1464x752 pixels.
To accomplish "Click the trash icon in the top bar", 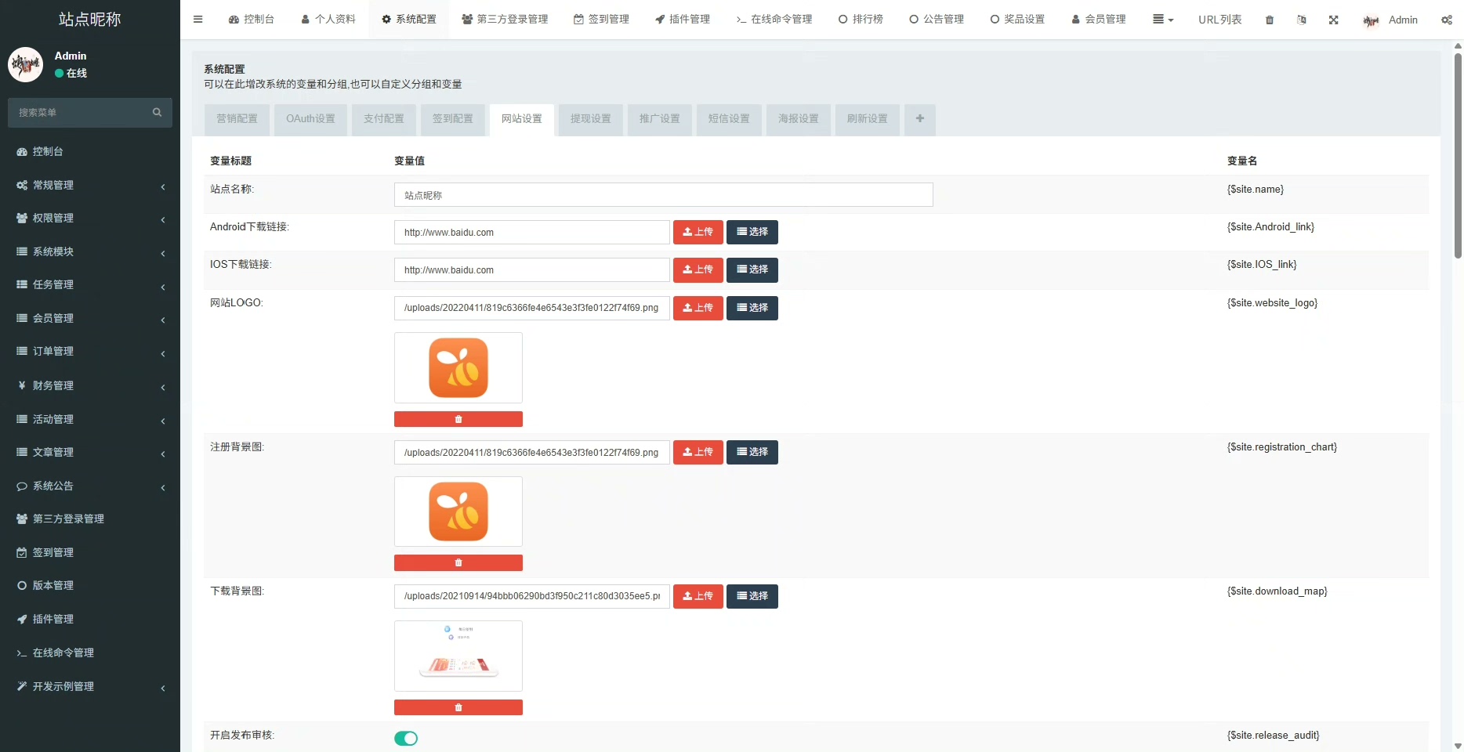I will click(x=1270, y=20).
